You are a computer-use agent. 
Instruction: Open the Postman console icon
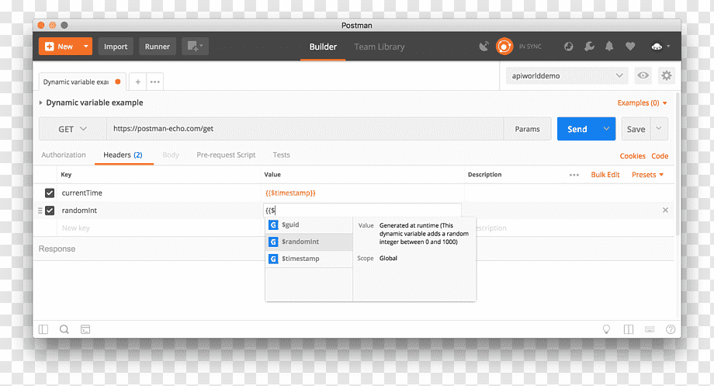[x=85, y=329]
